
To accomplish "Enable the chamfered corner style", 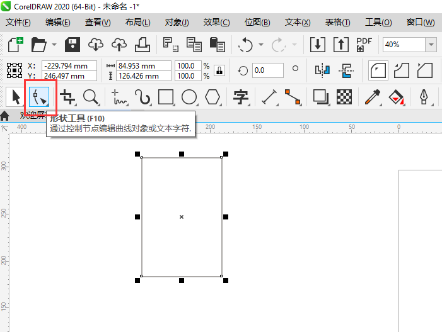I will click(x=425, y=70).
